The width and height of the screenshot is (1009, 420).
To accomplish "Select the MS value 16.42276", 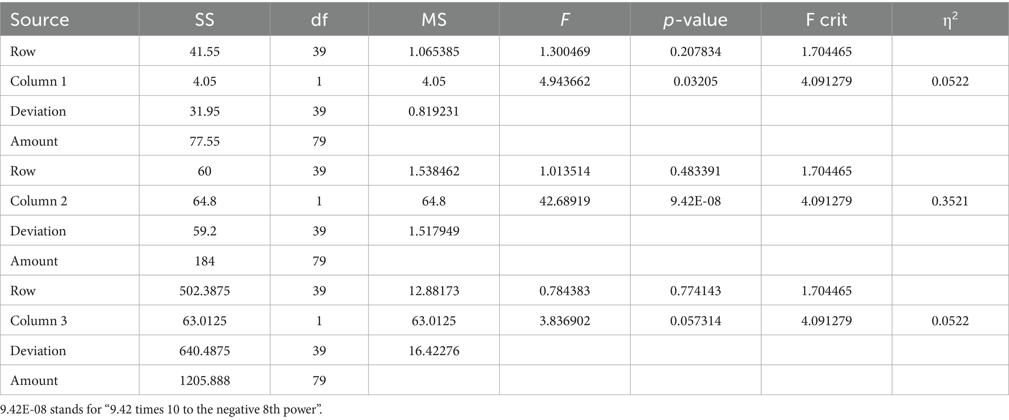I will [x=434, y=351].
